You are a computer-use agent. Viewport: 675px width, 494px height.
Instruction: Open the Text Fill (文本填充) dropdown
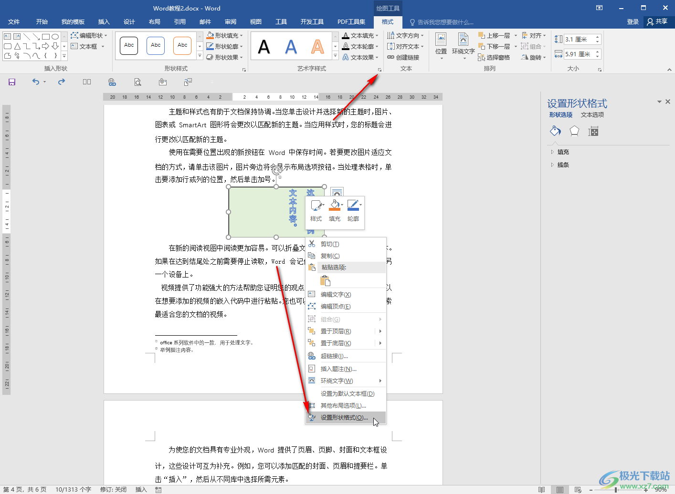tap(360, 35)
